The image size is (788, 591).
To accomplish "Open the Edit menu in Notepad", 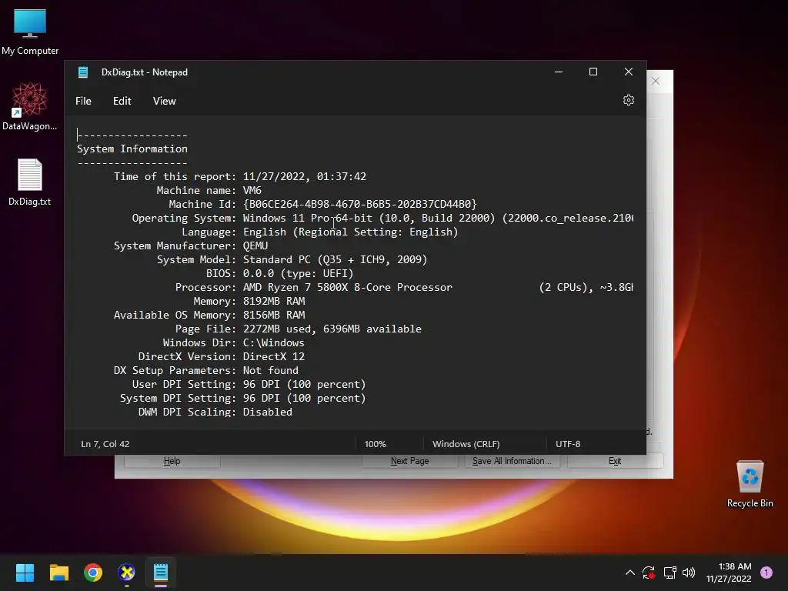I will (x=122, y=101).
